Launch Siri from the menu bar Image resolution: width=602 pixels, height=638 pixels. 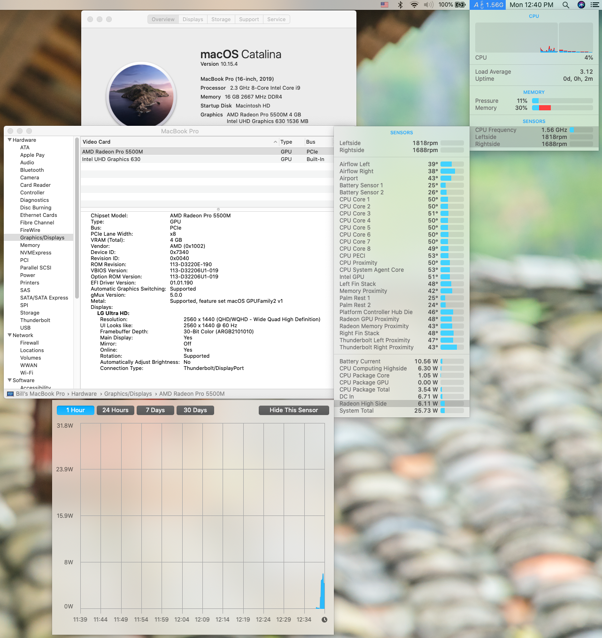coord(581,5)
